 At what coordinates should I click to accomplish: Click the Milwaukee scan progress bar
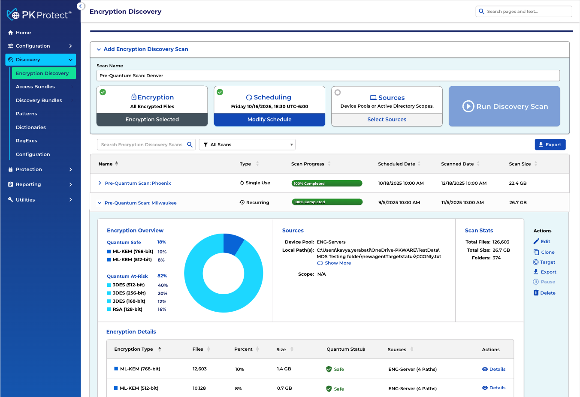point(327,202)
